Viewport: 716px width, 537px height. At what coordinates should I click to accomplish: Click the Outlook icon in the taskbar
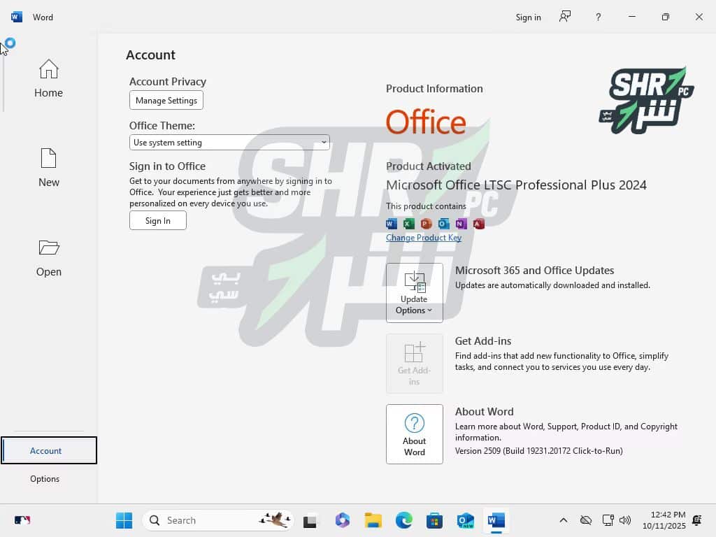tap(465, 520)
